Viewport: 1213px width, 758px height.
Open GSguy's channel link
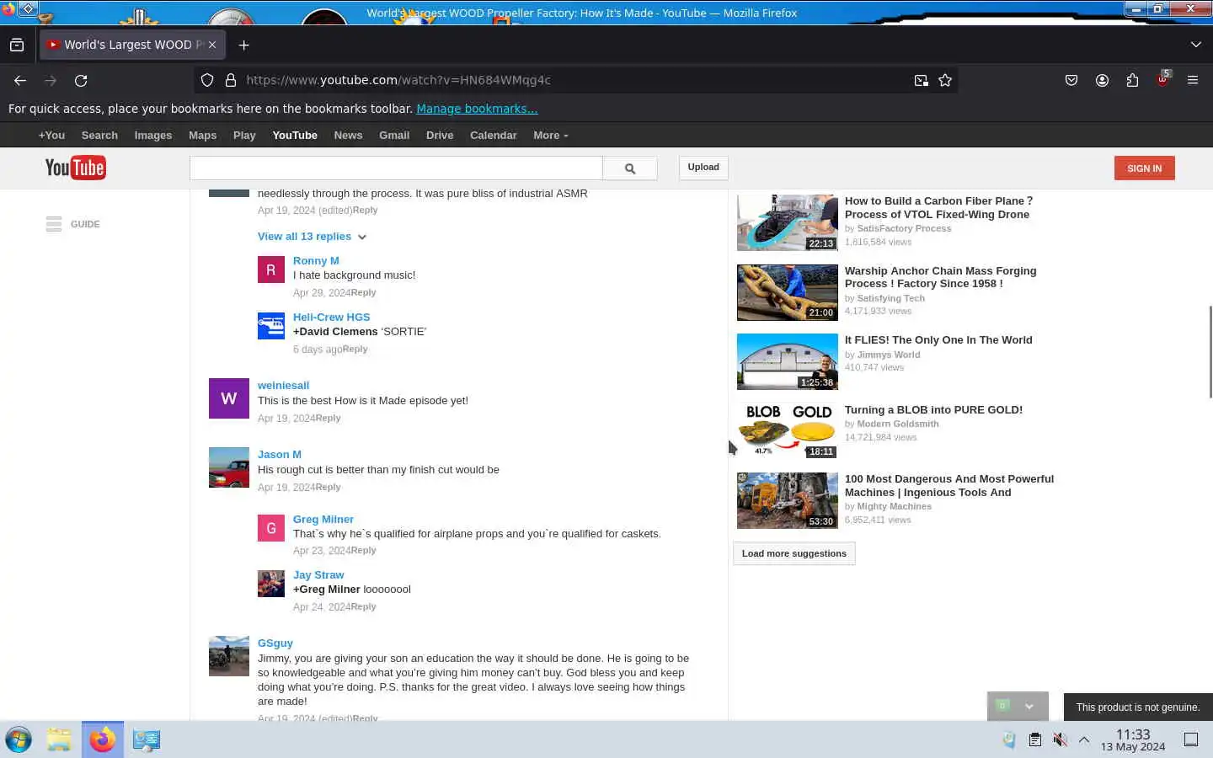coord(275,643)
